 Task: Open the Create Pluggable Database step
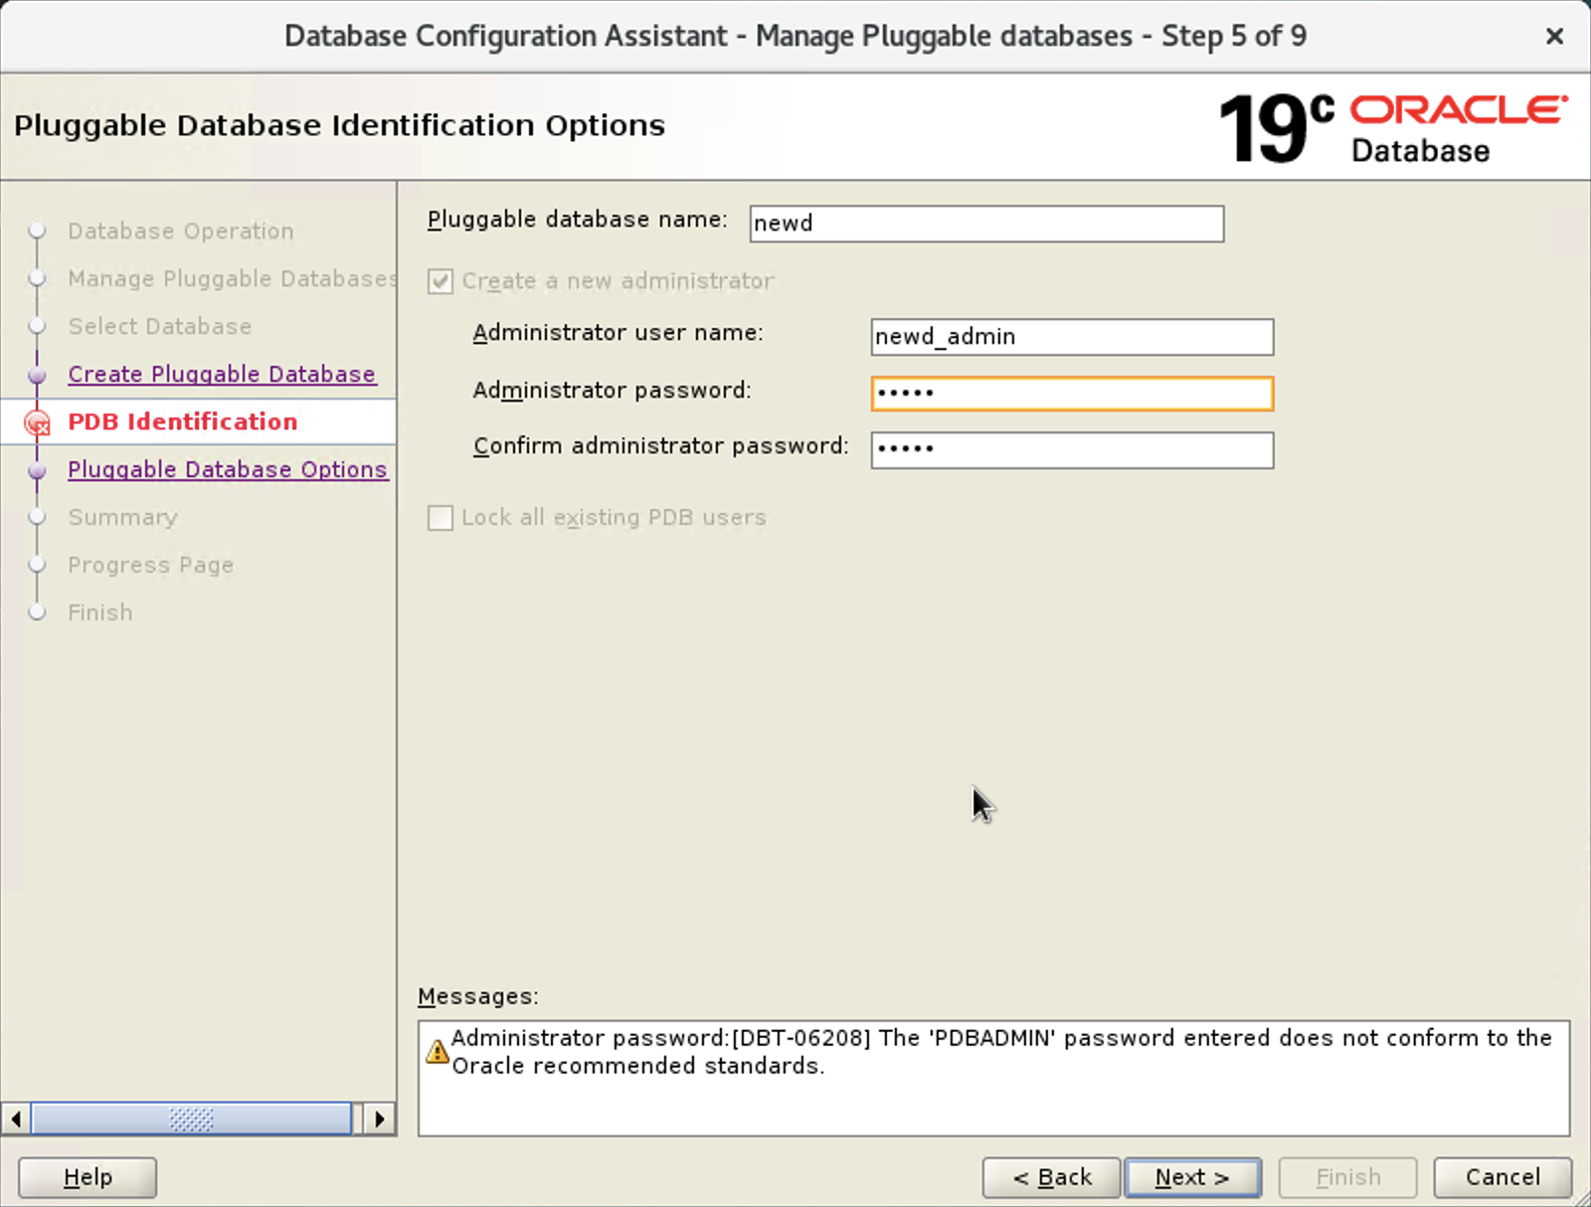point(222,374)
